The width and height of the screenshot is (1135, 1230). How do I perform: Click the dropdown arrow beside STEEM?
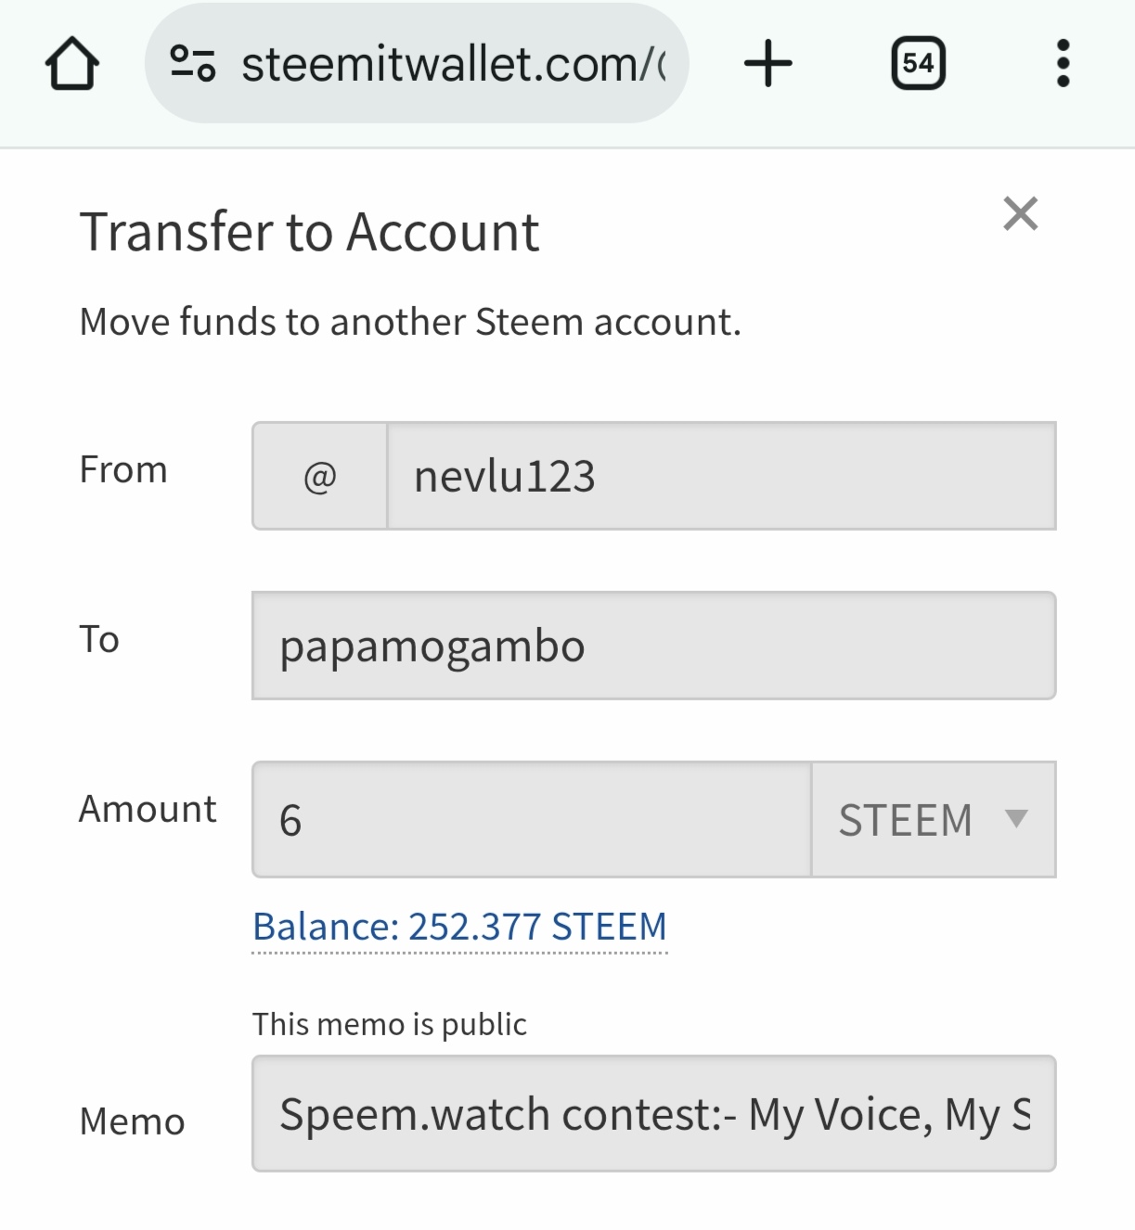(1017, 818)
